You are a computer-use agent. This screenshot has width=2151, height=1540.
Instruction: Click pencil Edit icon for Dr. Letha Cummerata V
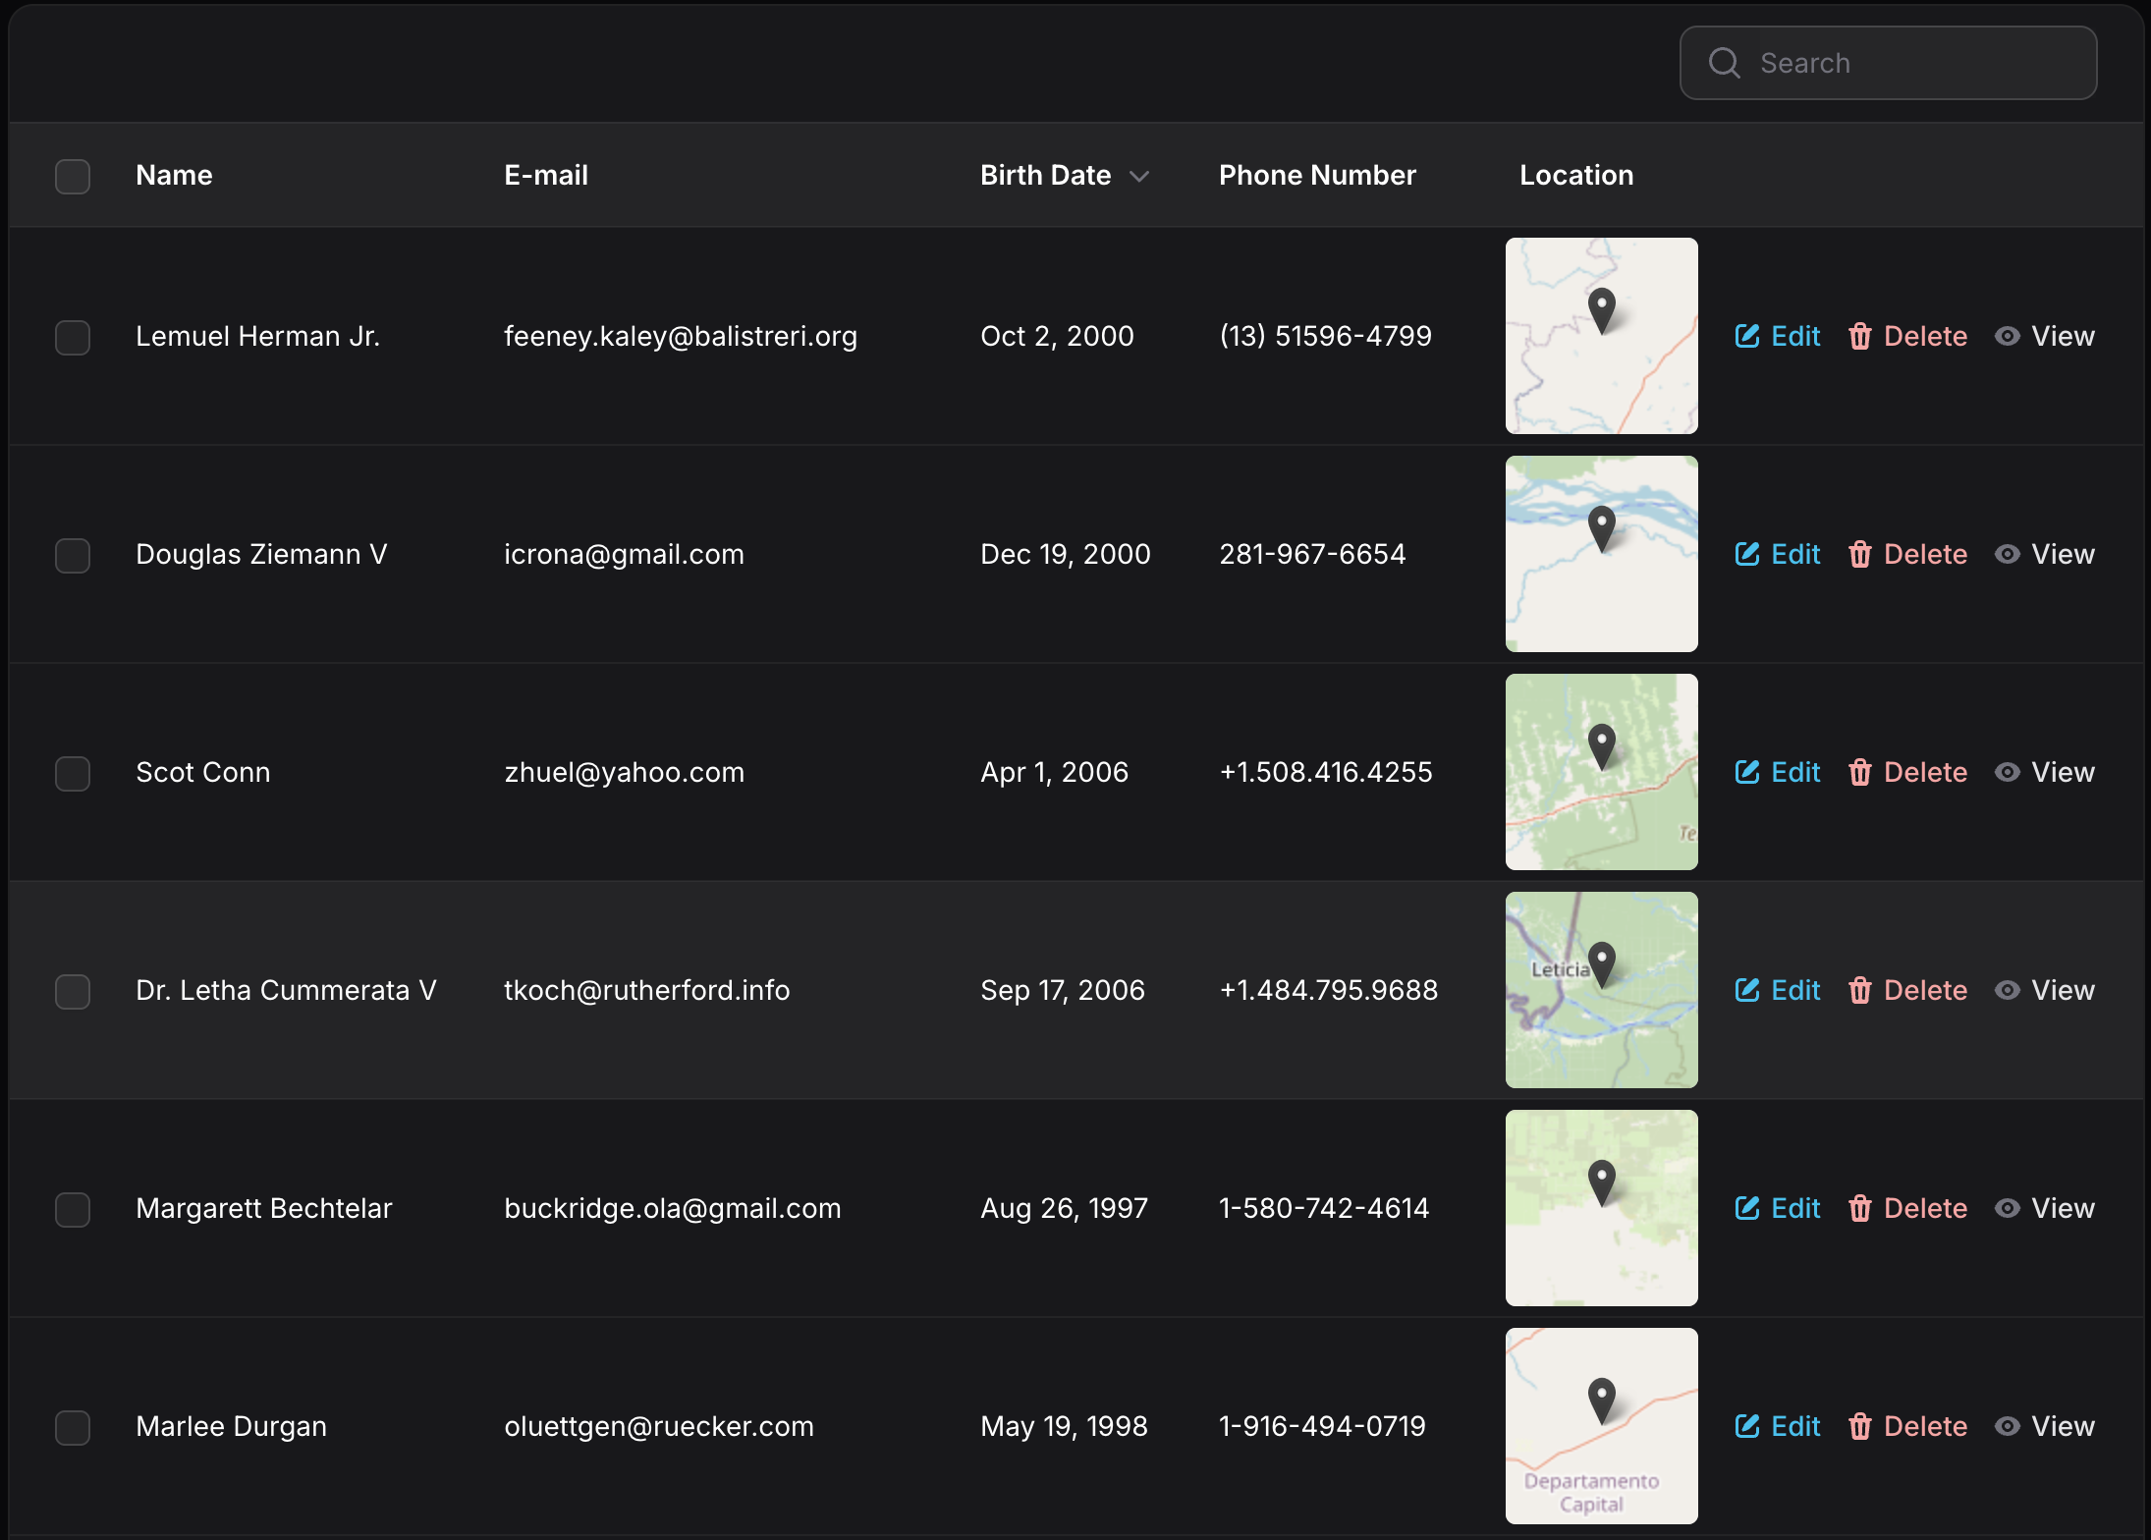coord(1747,990)
